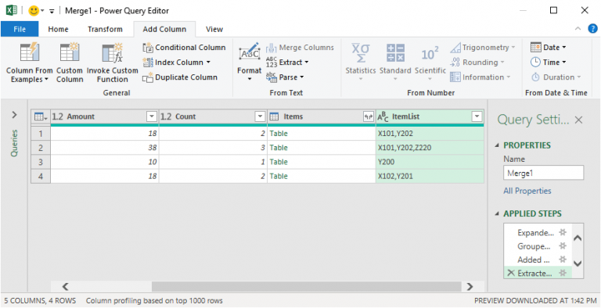Switch to the View tab

(x=214, y=29)
